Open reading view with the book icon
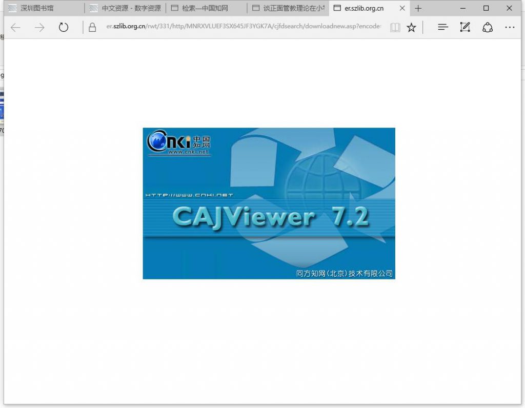Image resolution: width=525 pixels, height=408 pixels. click(x=394, y=28)
